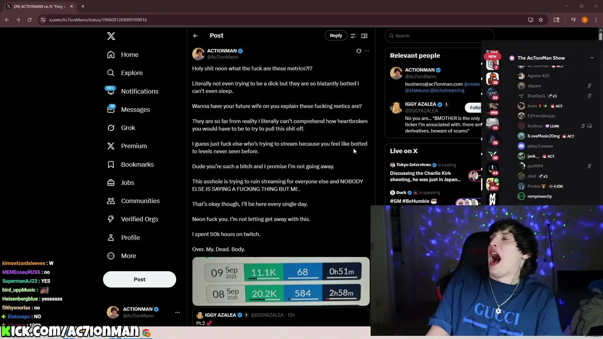Open Verified Orgs page
603x339 pixels.
[132, 219]
